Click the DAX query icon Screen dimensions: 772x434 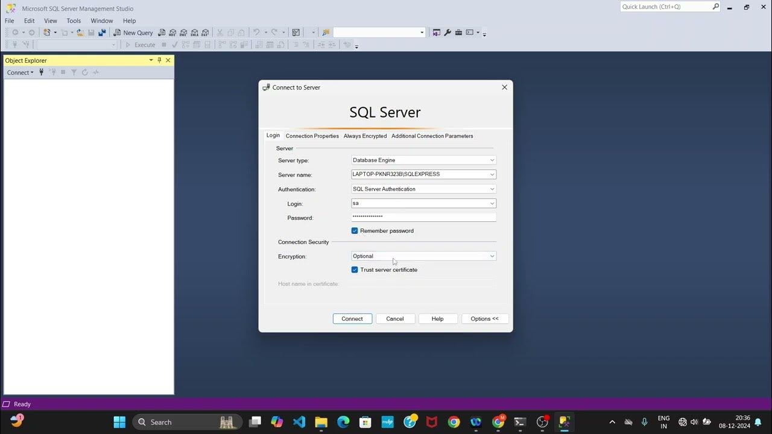tap(205, 33)
